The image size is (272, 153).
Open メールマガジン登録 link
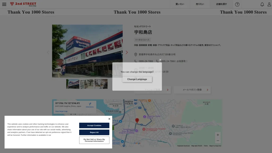point(192,90)
